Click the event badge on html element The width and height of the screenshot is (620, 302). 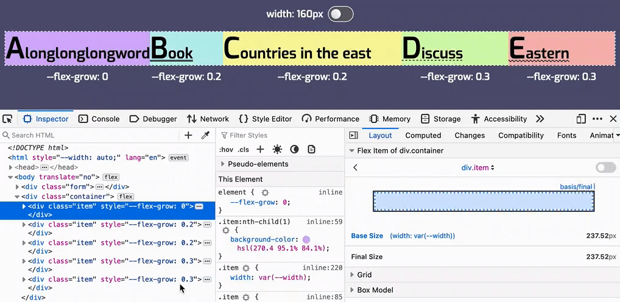178,157
